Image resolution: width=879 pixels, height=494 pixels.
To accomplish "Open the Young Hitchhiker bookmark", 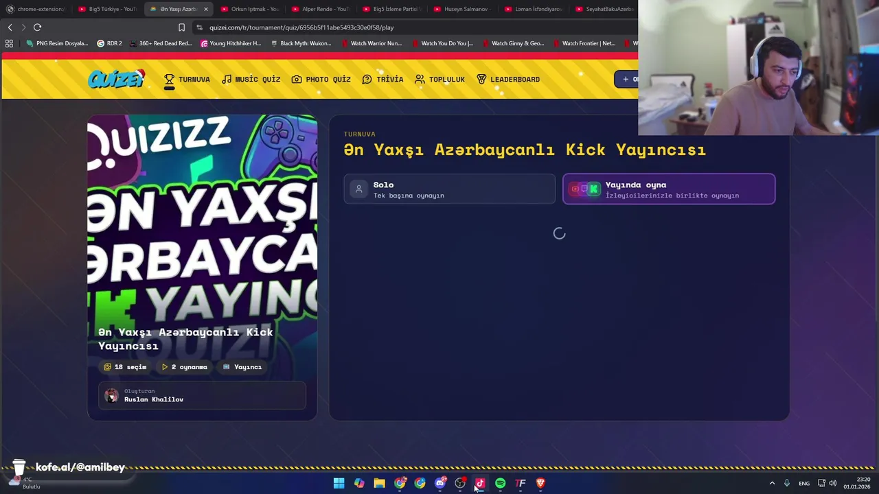I will pyautogui.click(x=231, y=43).
